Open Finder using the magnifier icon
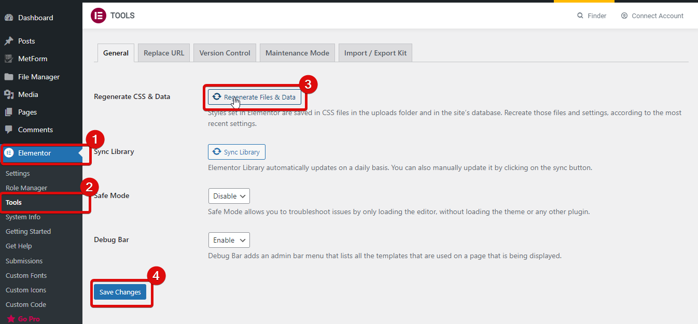 [581, 16]
